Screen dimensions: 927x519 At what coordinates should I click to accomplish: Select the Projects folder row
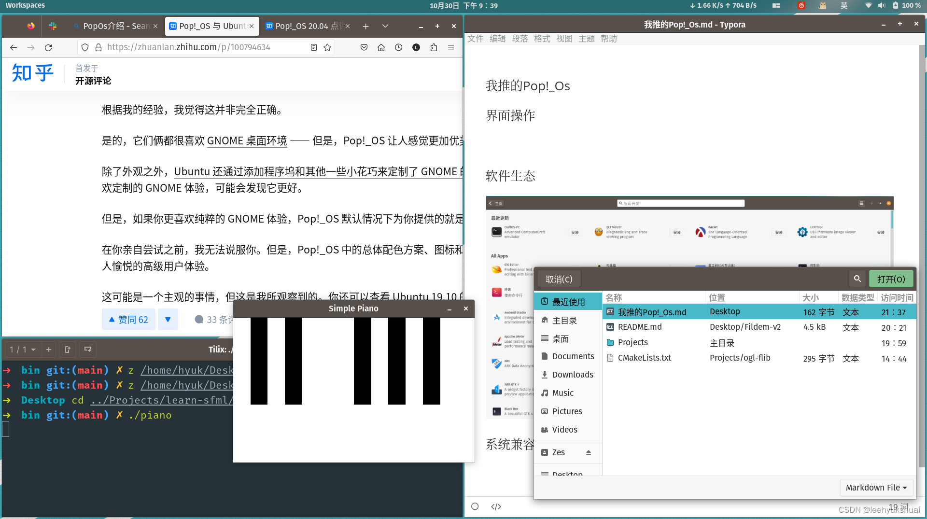(759, 343)
